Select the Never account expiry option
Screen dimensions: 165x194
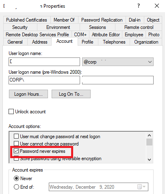pos(16,179)
